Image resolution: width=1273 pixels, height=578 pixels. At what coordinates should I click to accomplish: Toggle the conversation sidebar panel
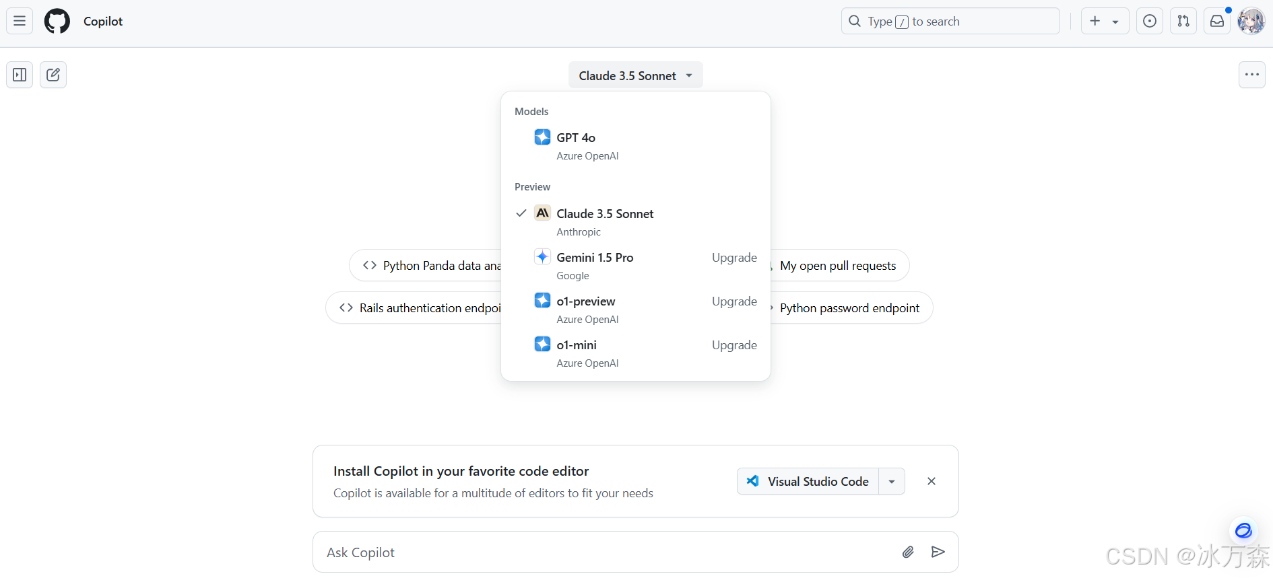pyautogui.click(x=20, y=75)
